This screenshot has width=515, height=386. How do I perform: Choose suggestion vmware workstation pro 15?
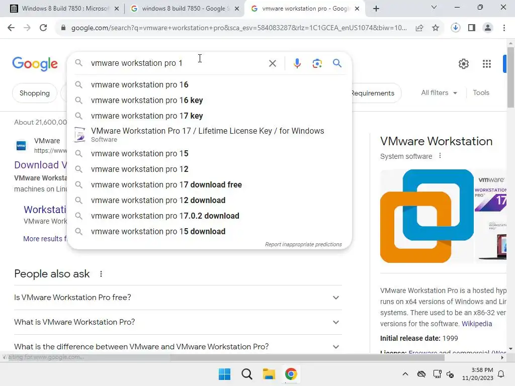pos(209,154)
